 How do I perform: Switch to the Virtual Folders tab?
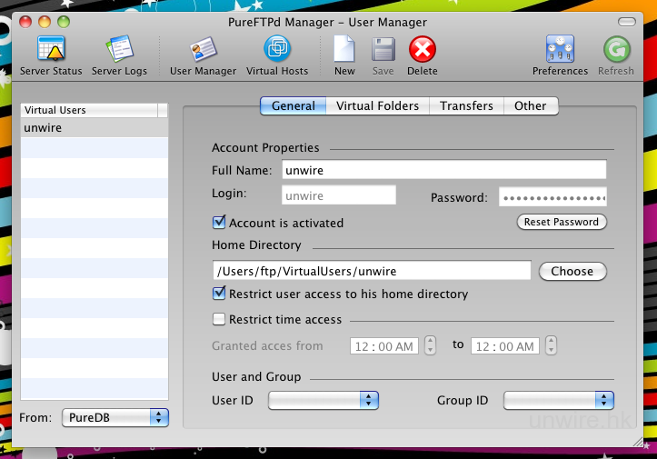coord(377,105)
